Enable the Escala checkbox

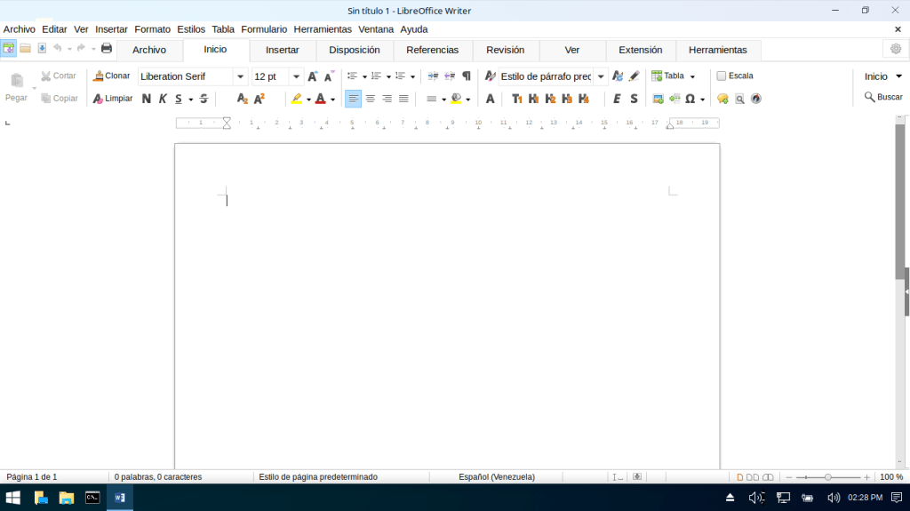(x=722, y=76)
